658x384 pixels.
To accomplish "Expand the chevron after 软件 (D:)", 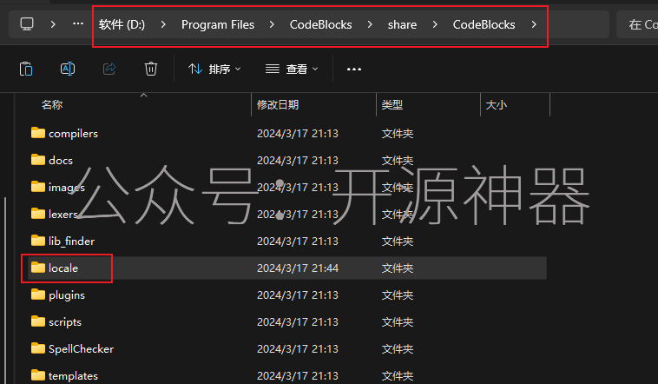I will pos(163,25).
